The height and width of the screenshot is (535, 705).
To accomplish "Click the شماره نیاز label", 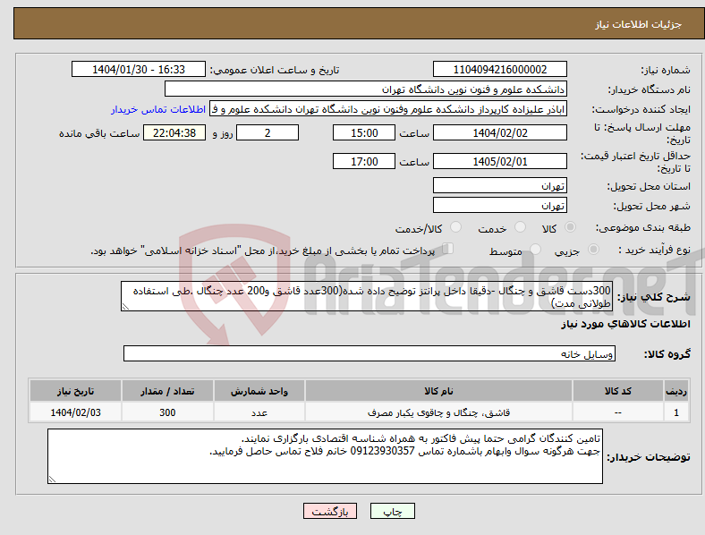I will point(666,70).
